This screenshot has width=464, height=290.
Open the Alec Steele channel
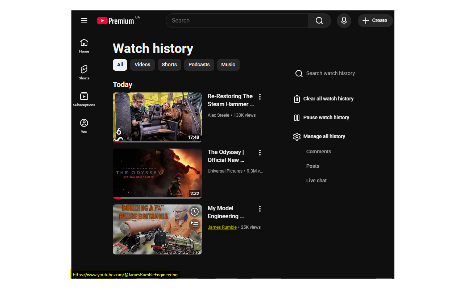click(x=219, y=115)
